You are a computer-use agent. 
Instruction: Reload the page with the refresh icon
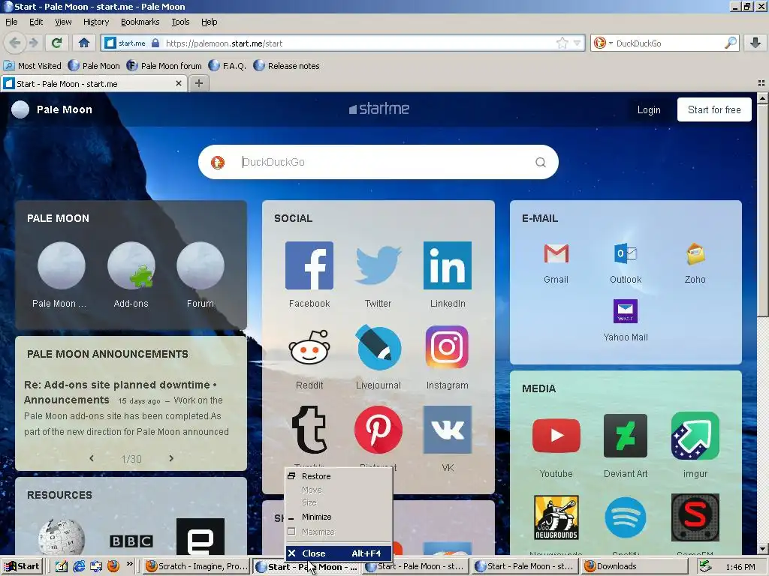(57, 43)
